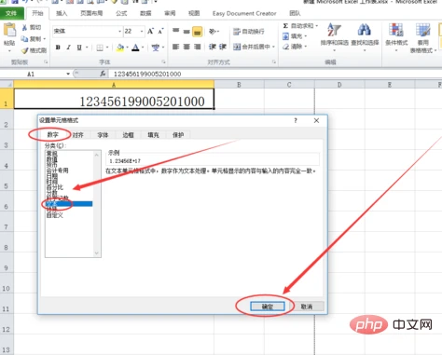Click the AutoSum sigma icon
Viewport: 442px width, 355px height.
coord(285,26)
